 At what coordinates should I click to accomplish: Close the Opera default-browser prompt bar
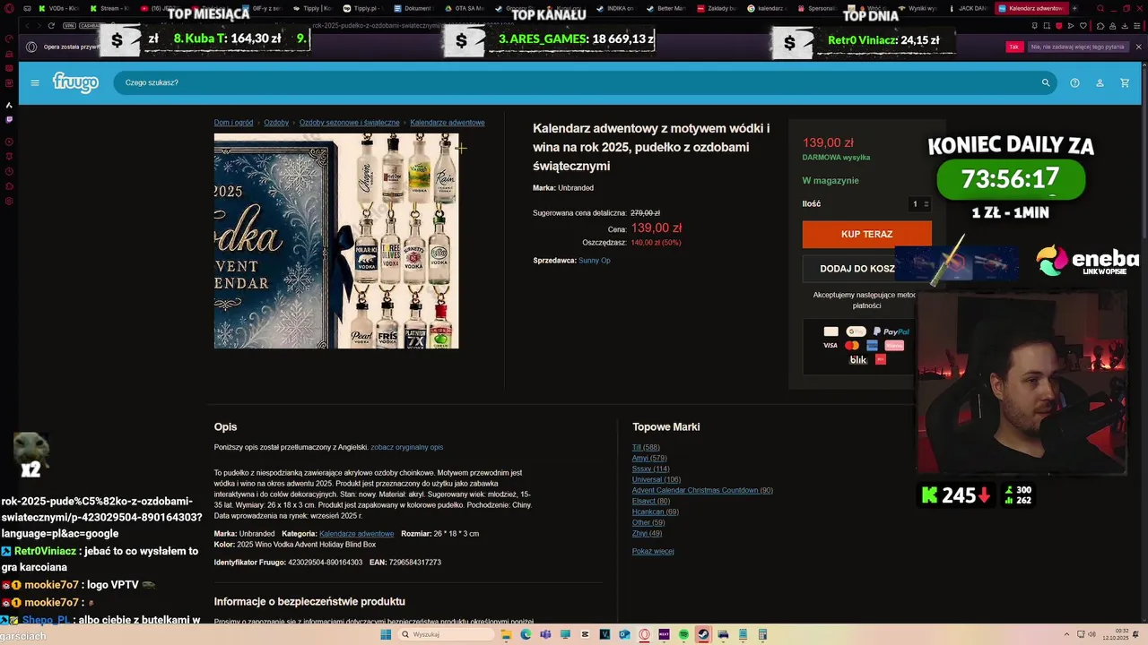tap(1139, 47)
